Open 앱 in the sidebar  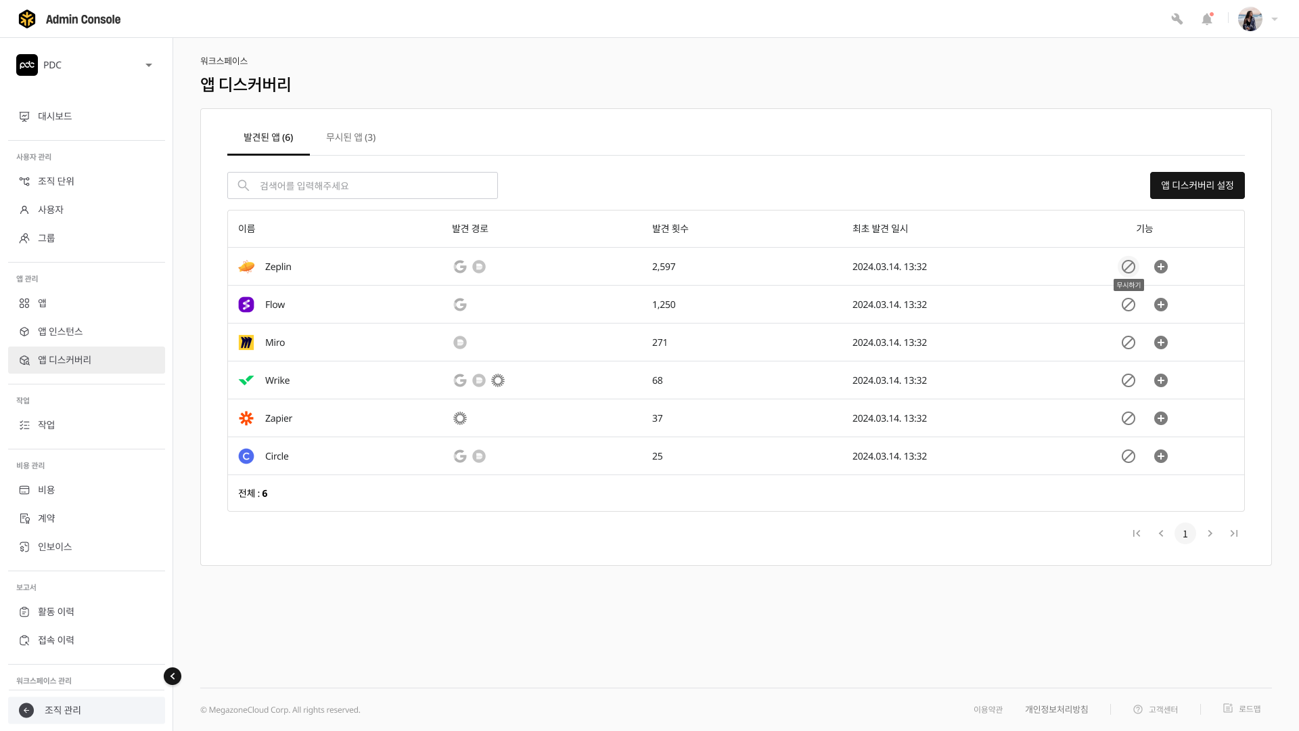[87, 303]
